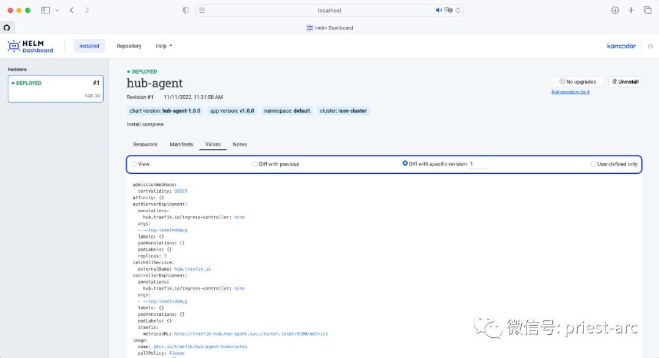Click the No upgrades button
The image size is (659, 358).
coord(577,82)
